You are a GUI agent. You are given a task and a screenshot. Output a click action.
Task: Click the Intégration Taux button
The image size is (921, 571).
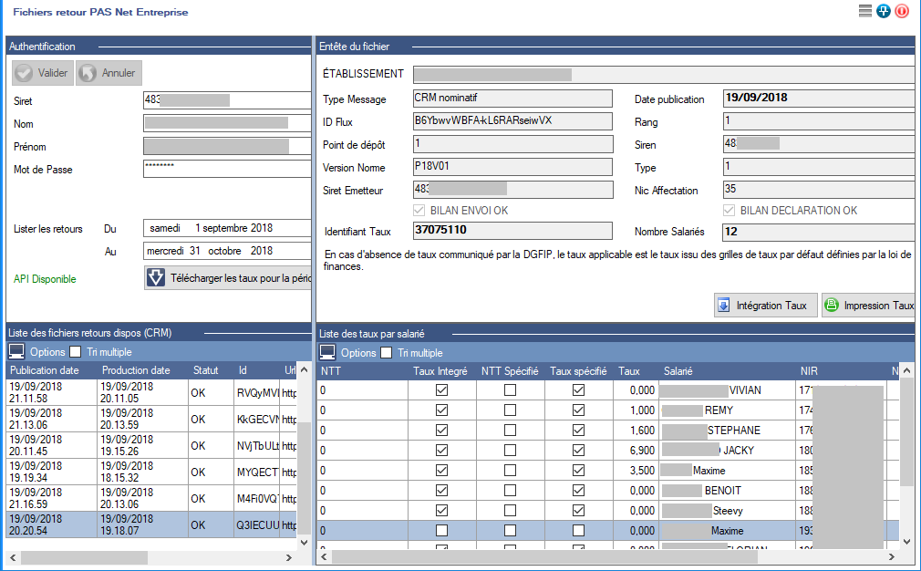764,306
